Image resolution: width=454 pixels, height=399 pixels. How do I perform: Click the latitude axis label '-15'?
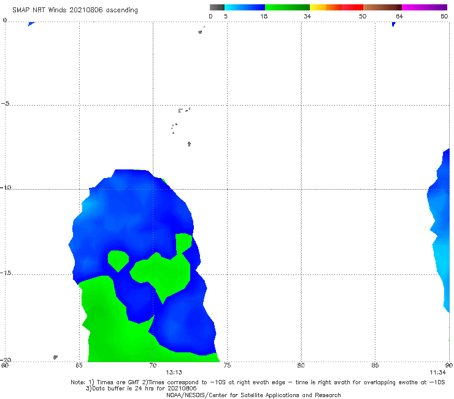click(6, 273)
